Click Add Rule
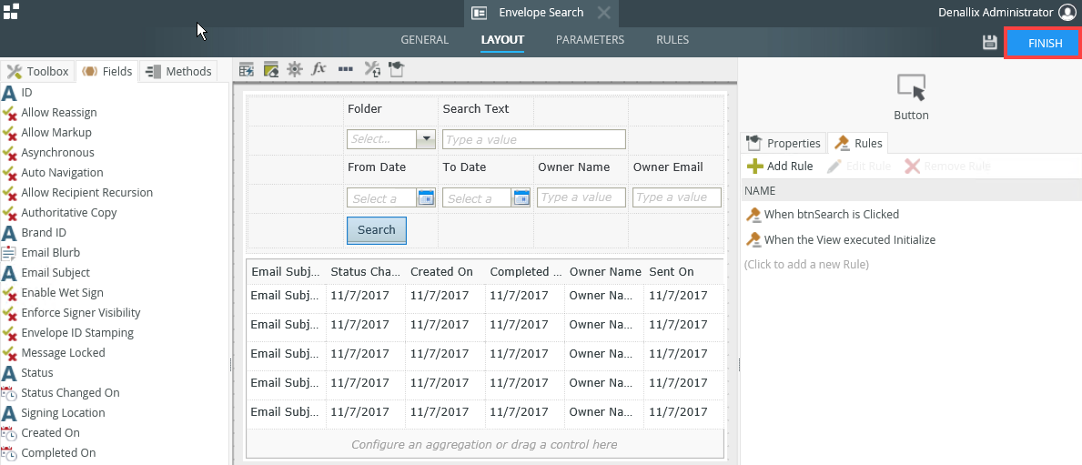Viewport: 1082px width, 465px height. (x=780, y=167)
